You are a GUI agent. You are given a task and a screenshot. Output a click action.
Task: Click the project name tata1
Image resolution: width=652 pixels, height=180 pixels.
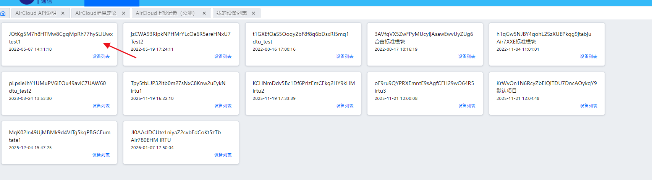pyautogui.click(x=15, y=140)
